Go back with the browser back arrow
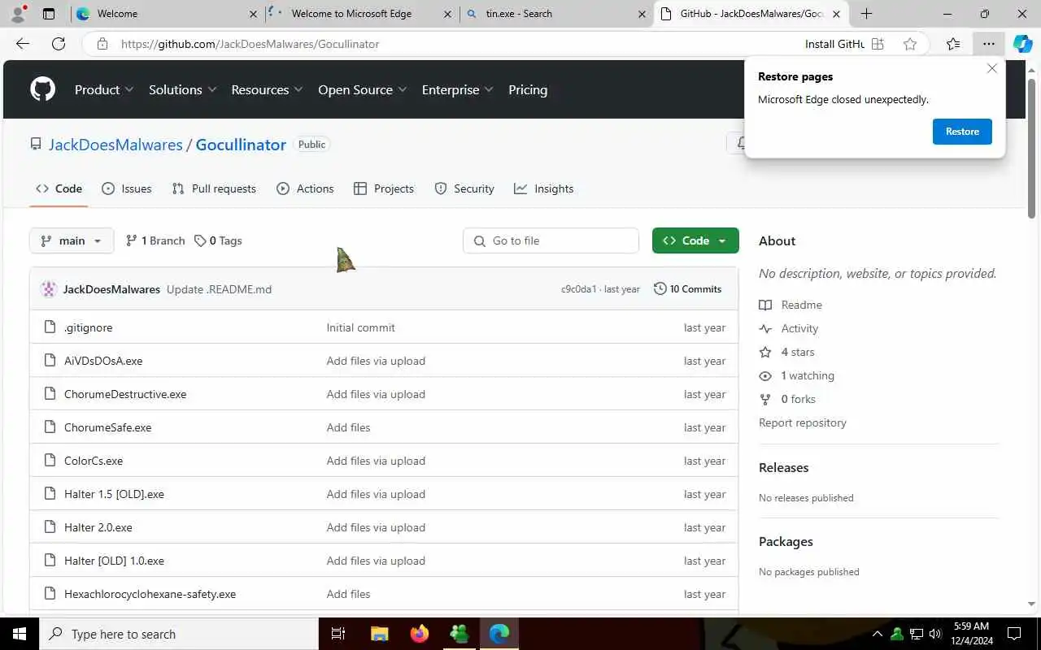 (23, 44)
